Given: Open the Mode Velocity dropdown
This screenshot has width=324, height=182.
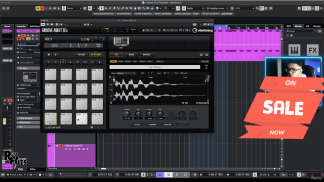Looking at the screenshot, I should [126, 73].
